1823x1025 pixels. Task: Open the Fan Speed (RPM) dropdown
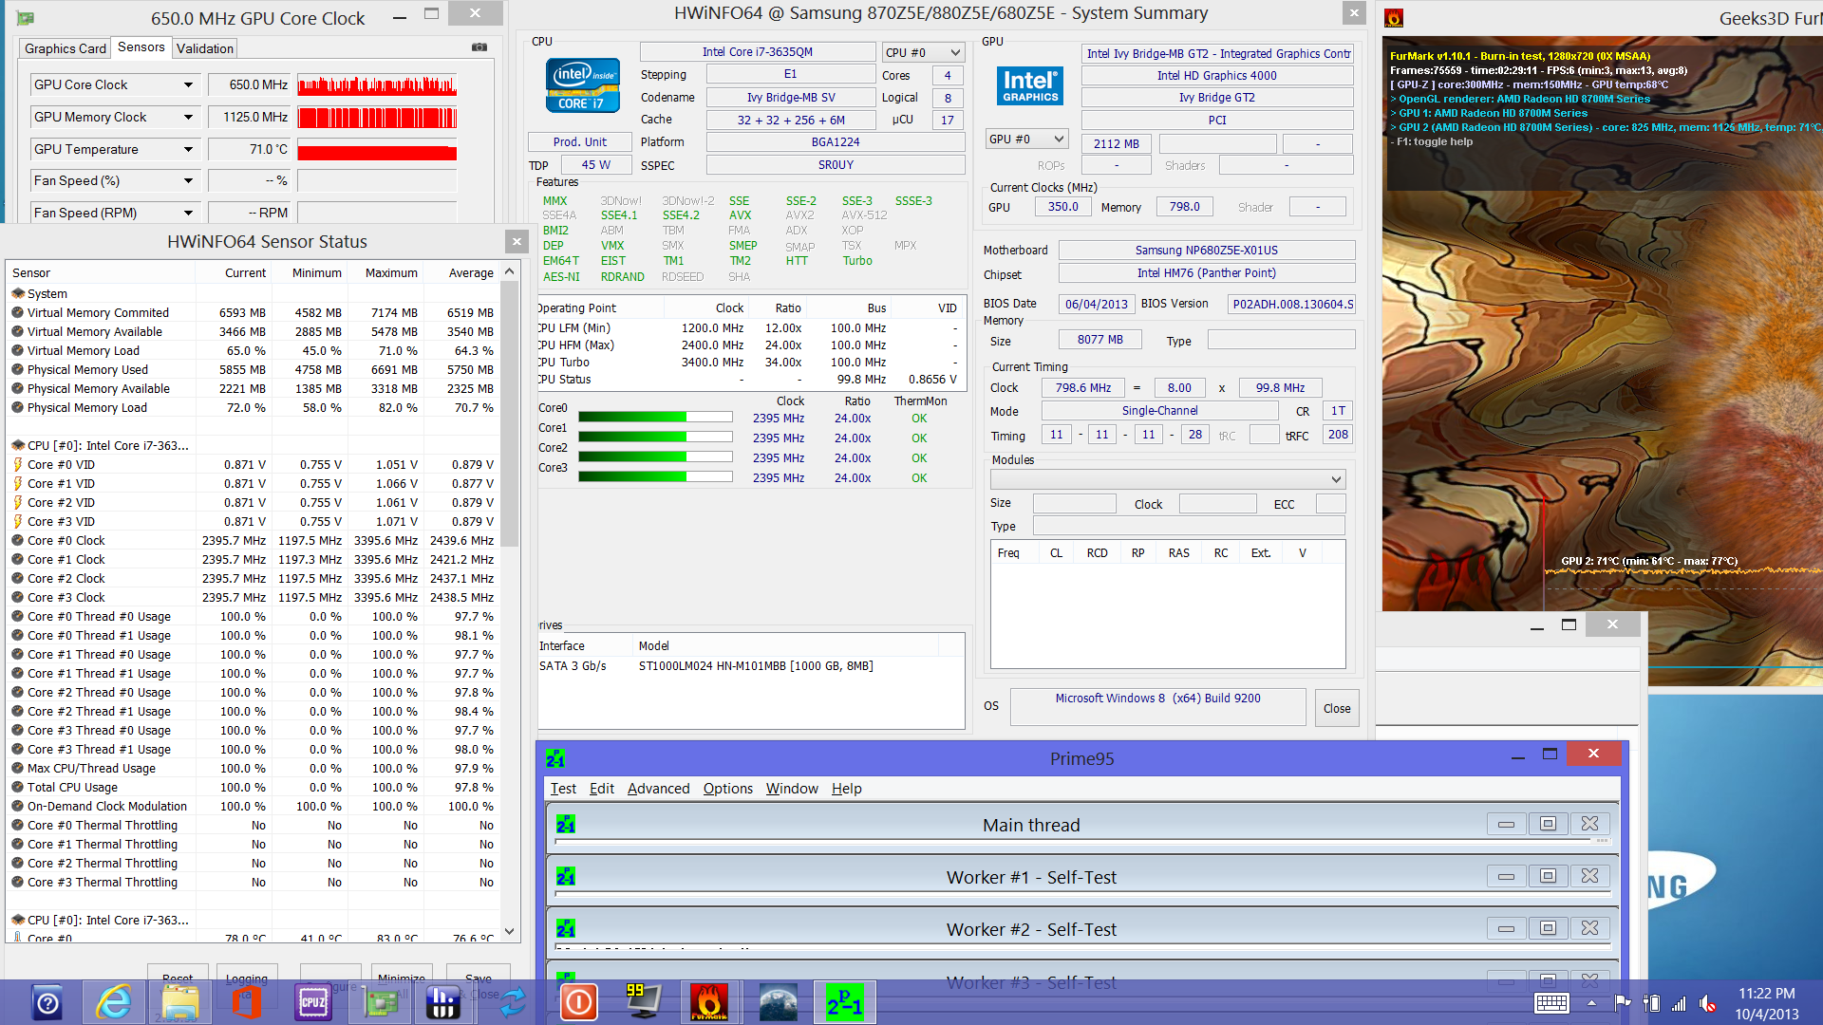[x=188, y=213]
